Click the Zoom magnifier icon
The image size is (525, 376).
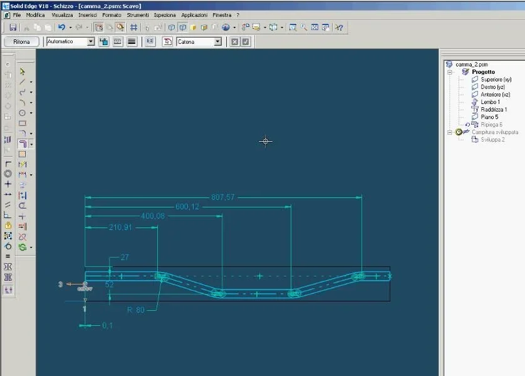(304, 28)
